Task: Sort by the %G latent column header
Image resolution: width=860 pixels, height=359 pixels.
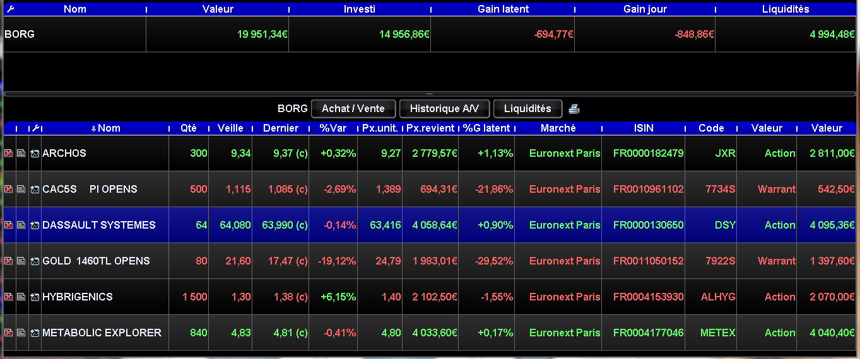Action: [486, 128]
